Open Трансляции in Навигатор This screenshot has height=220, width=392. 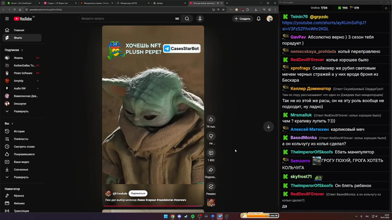21,211
